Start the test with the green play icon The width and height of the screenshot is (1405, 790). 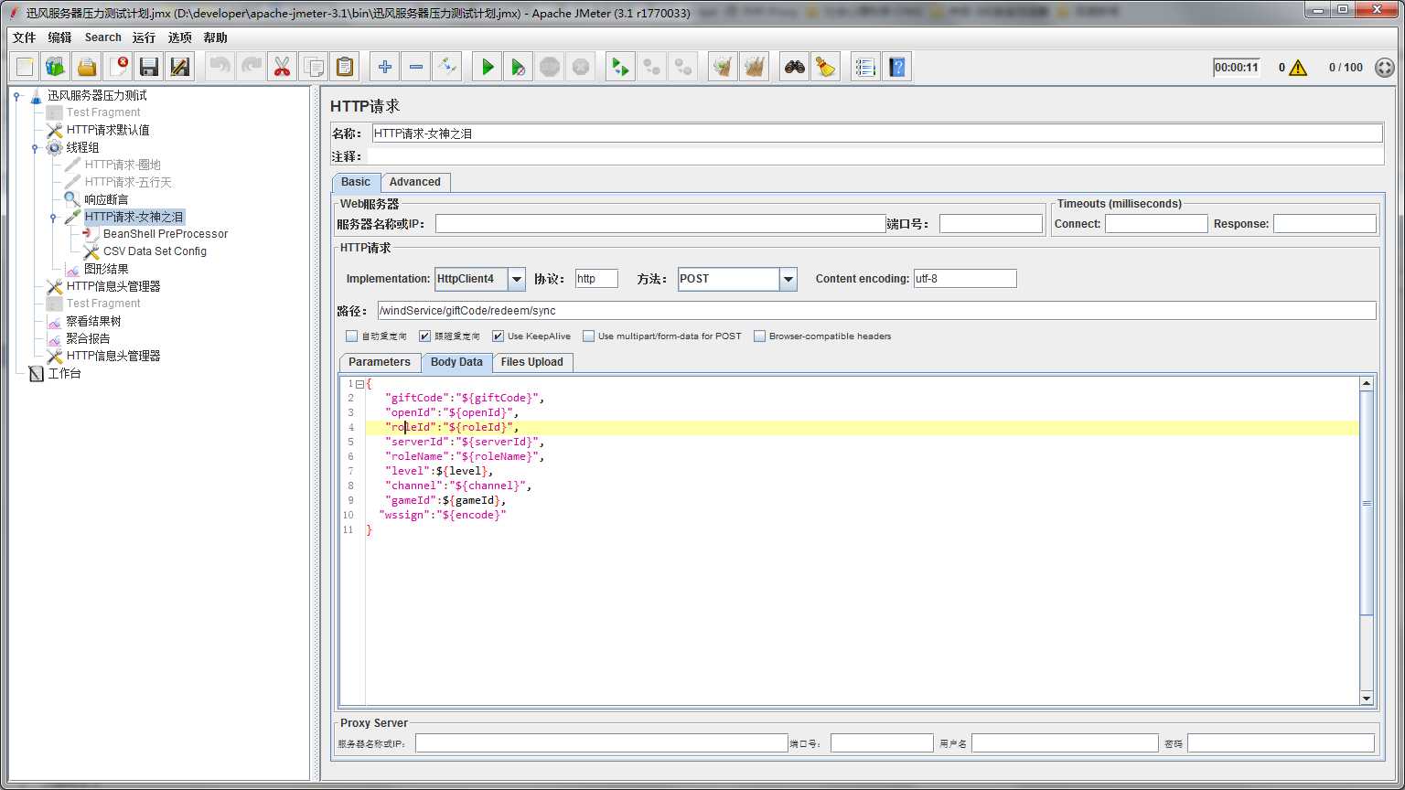coord(488,67)
